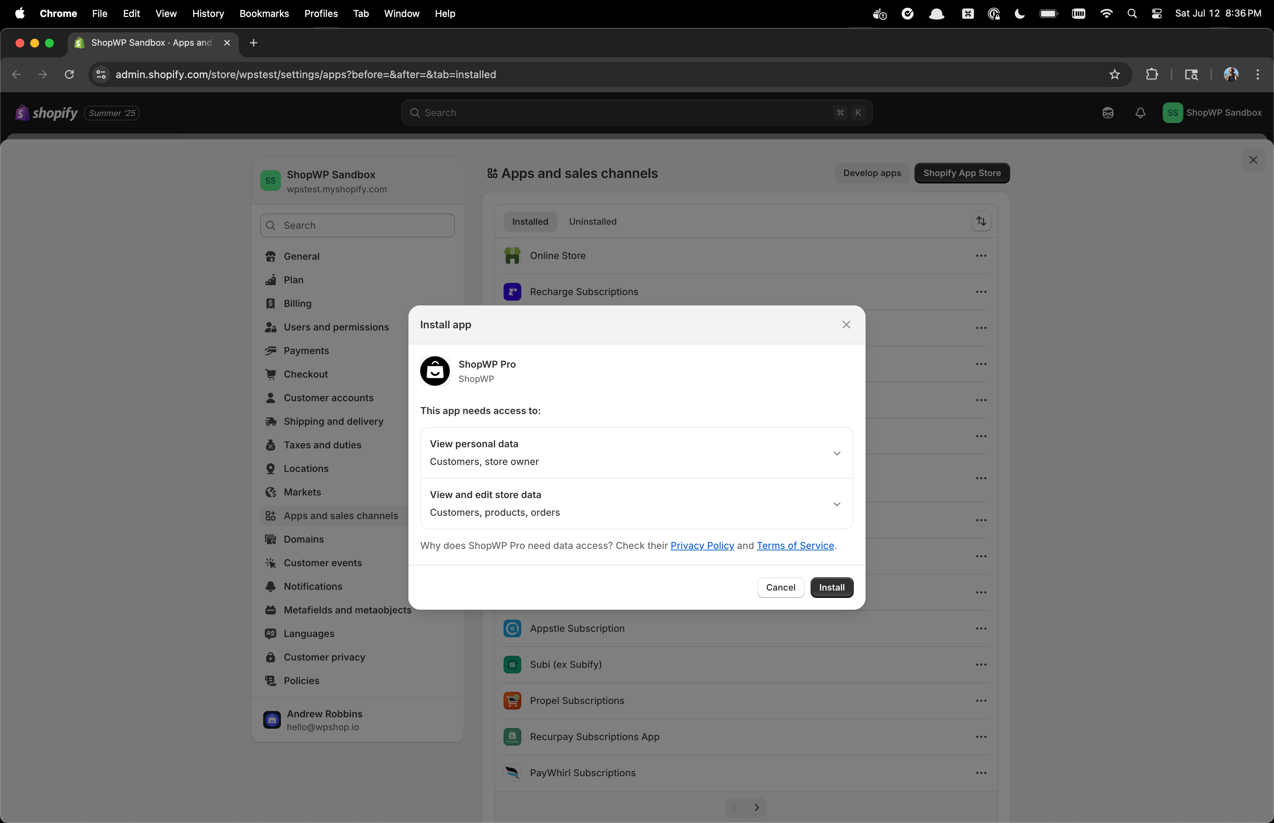Open Metafields and metaobjects settings
The image size is (1274, 823).
[x=338, y=610]
